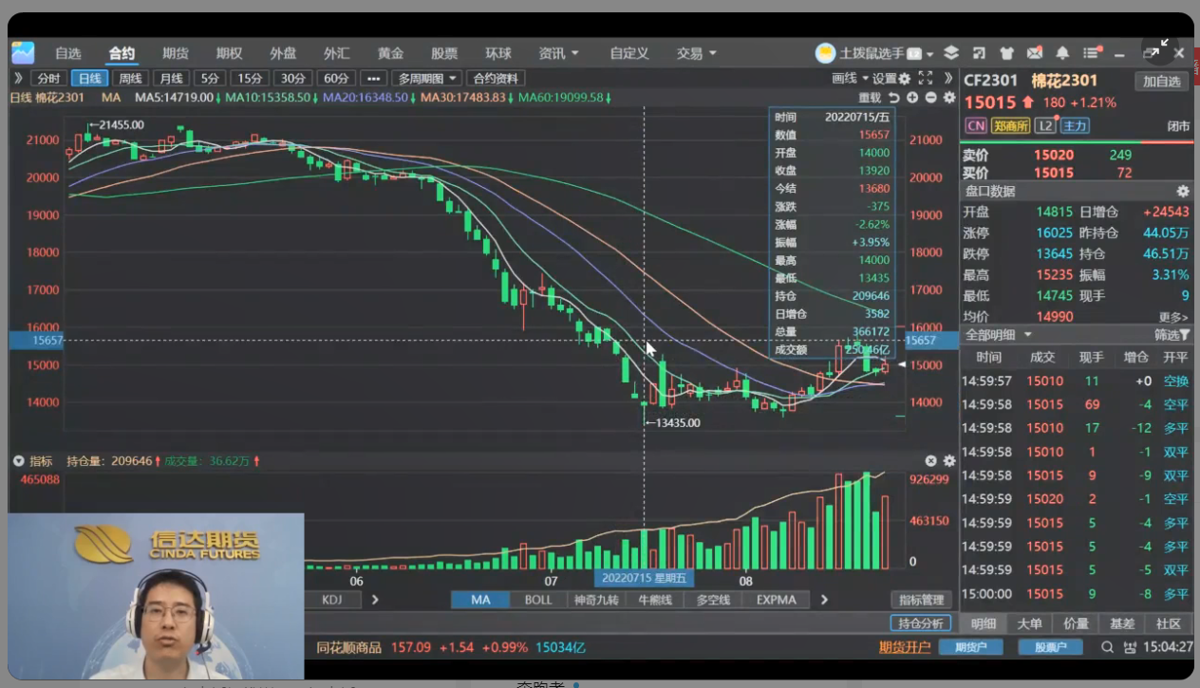Click the zoom-in plus icon next to 重载
The image size is (1200, 688).
(912, 98)
